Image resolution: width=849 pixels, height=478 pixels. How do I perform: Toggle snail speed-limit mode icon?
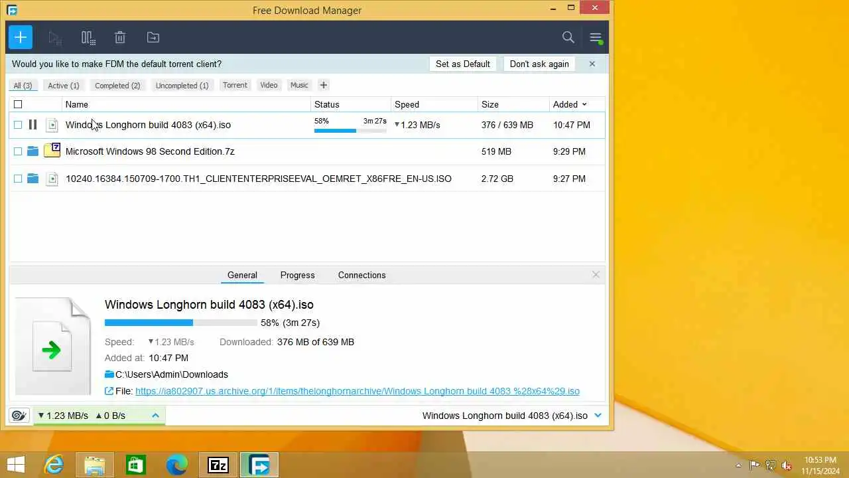tap(19, 416)
